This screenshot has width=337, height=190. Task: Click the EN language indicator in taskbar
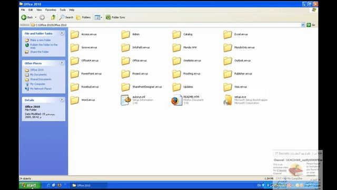tap(259, 185)
